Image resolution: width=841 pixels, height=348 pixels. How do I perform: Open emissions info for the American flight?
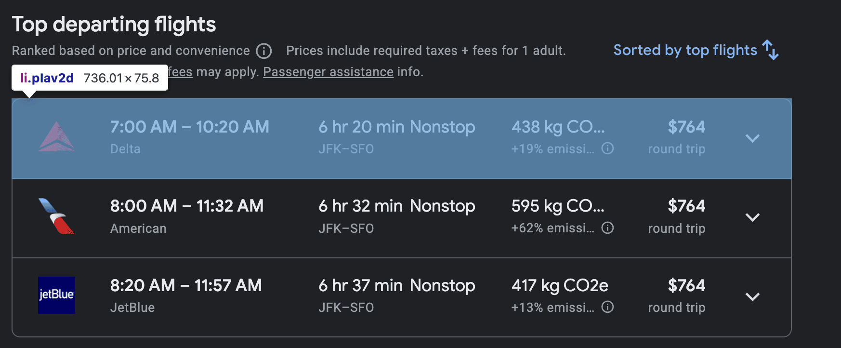(608, 228)
